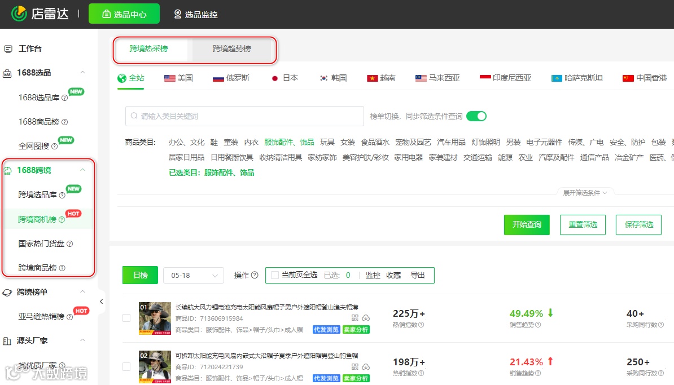Click the 保存筛选 button
The image size is (674, 385).
638,224
